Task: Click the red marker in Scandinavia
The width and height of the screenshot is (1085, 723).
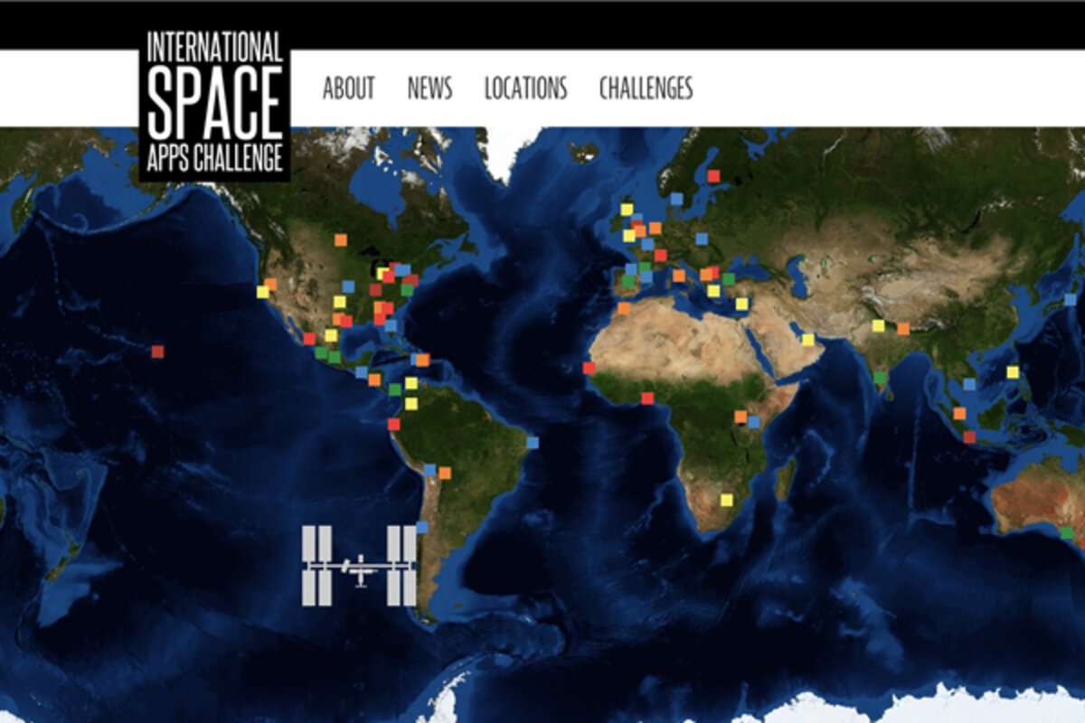Action: pyautogui.click(x=713, y=176)
